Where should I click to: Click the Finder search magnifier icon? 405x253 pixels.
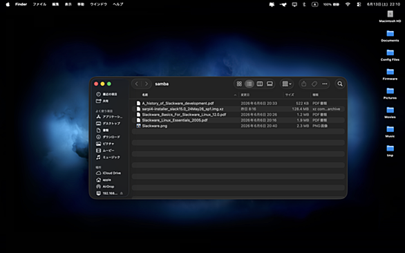point(340,84)
